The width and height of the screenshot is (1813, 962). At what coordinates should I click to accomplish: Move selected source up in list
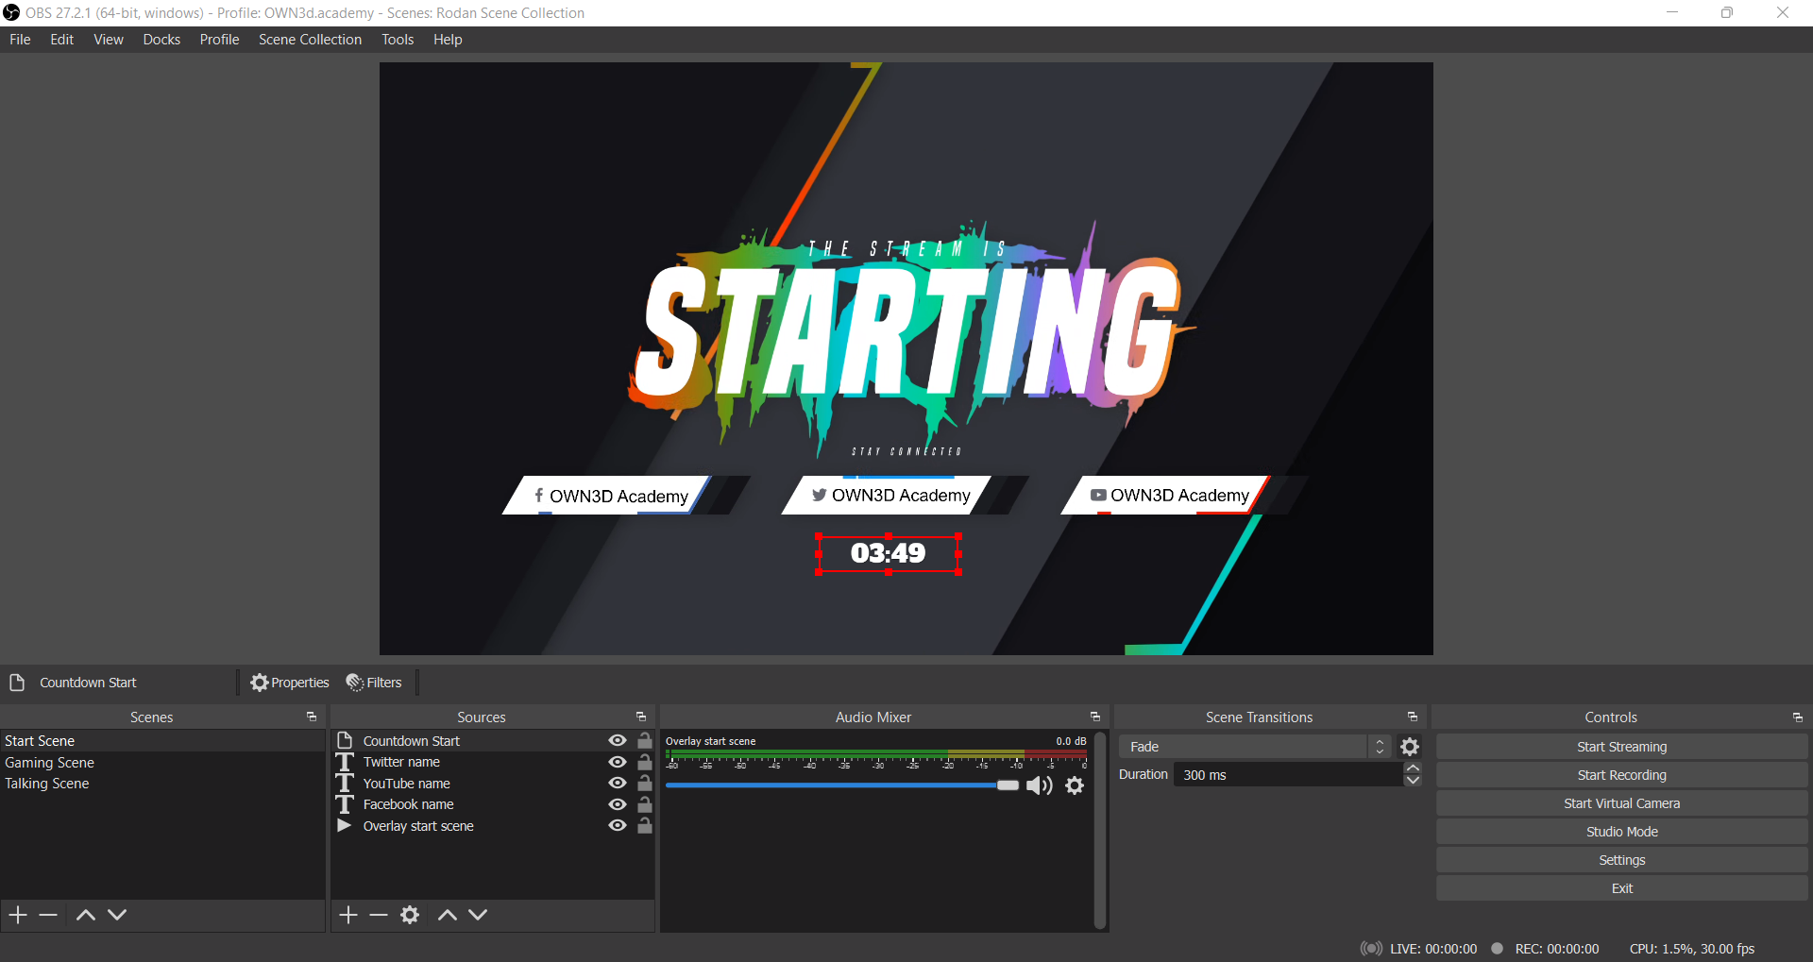(448, 915)
